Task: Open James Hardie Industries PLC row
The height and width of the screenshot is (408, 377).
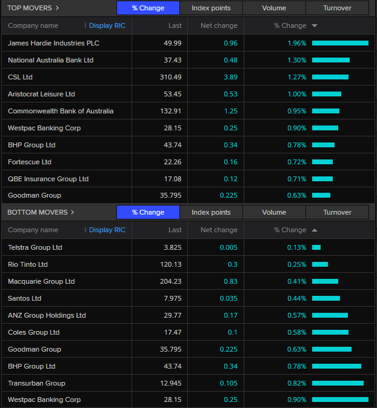Action: (x=188, y=43)
